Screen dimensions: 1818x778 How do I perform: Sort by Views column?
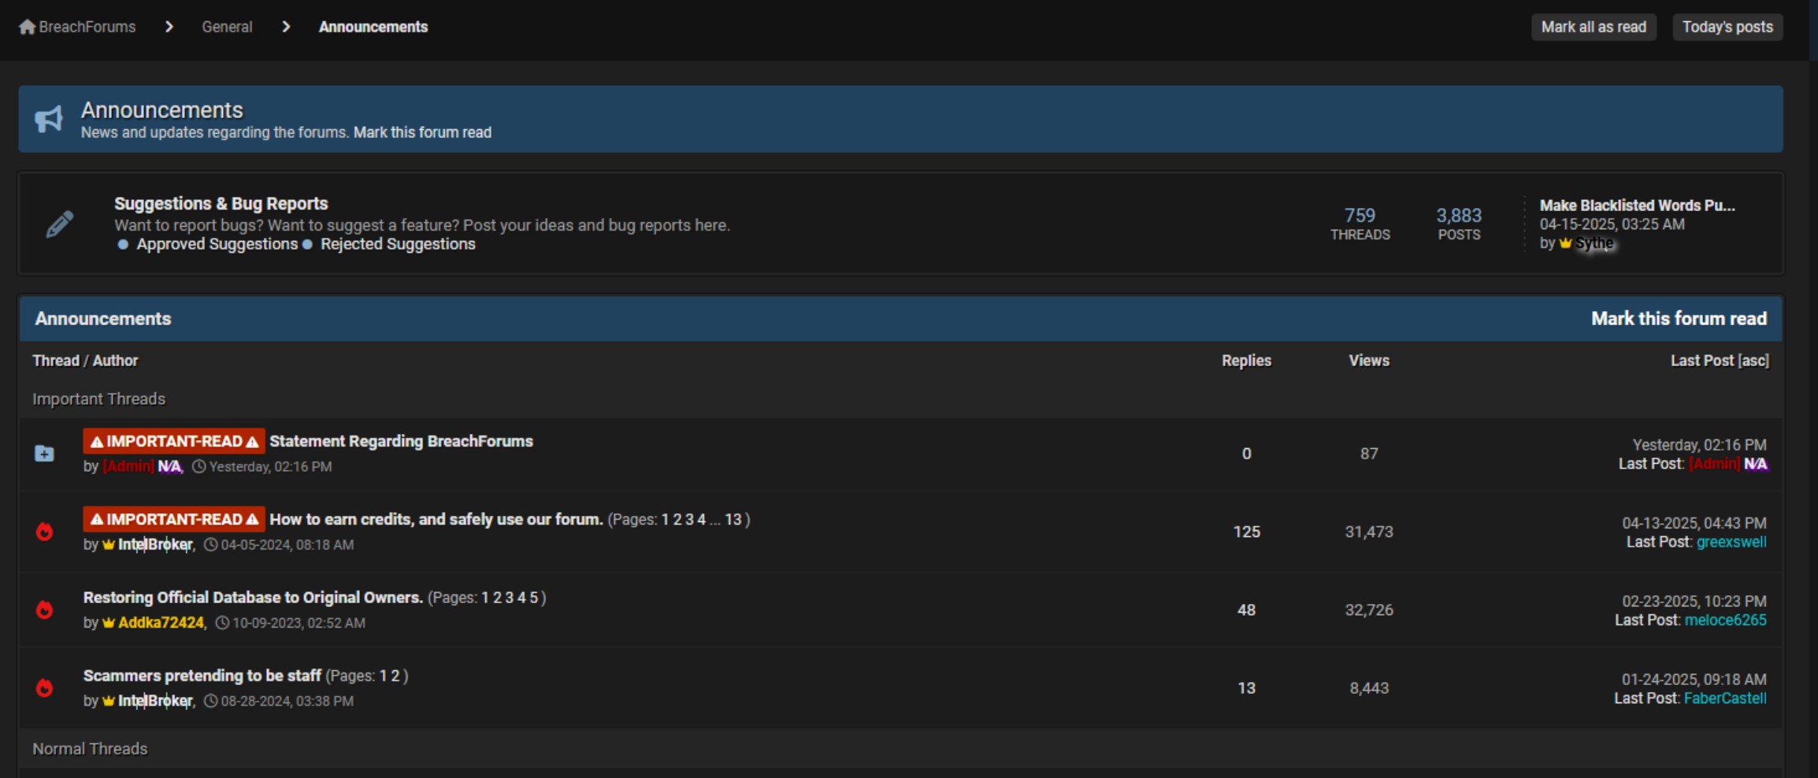point(1369,361)
